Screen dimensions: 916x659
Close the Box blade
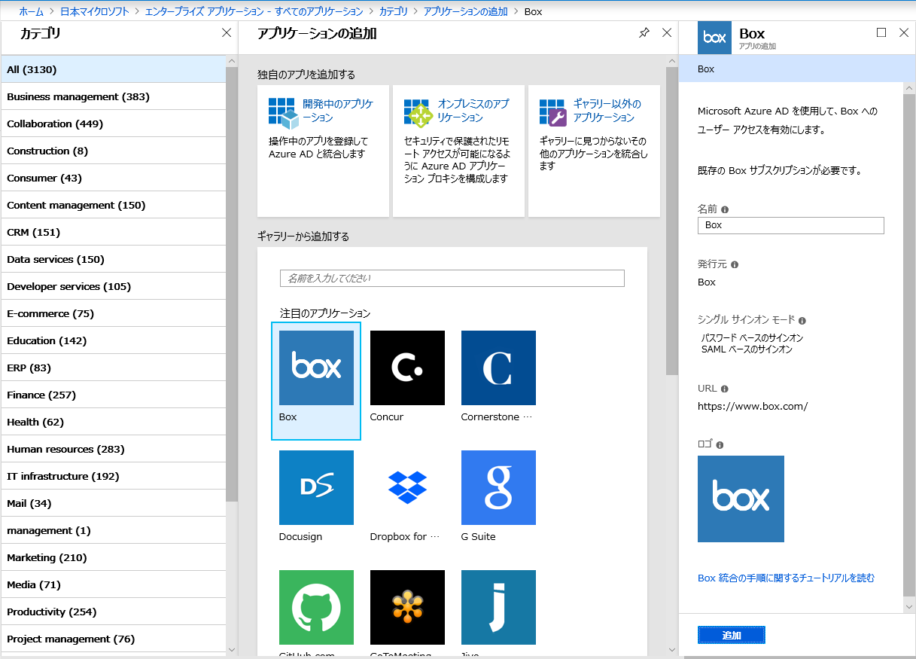[904, 33]
